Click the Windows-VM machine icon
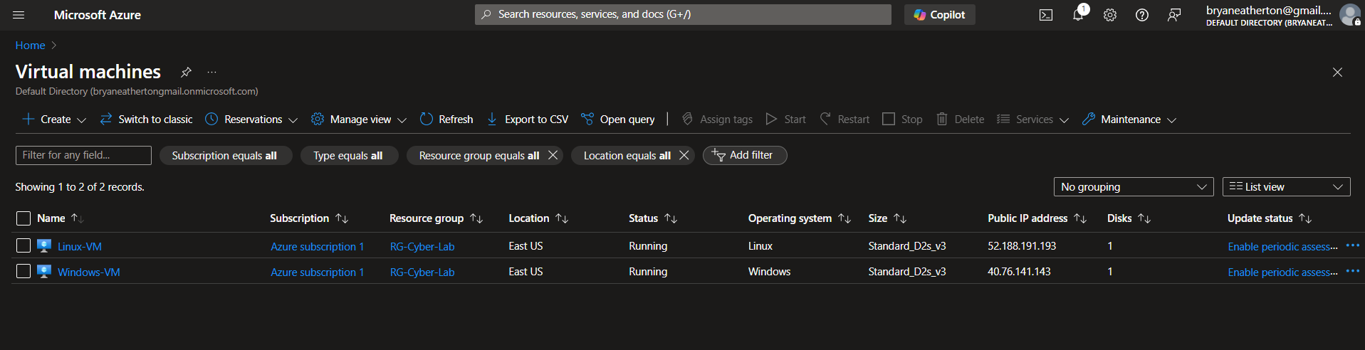Screen dimensions: 1365x350 tap(44, 272)
